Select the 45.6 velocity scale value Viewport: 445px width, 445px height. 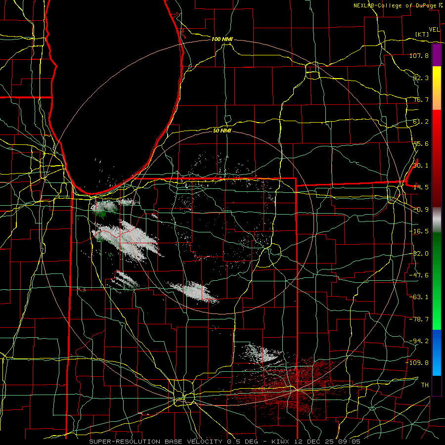tap(421, 143)
